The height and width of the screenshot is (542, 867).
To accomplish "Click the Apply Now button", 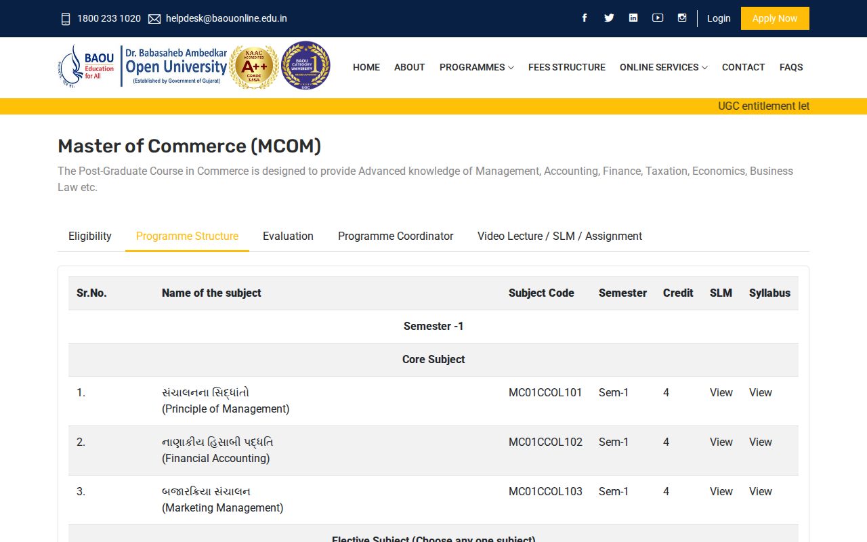I will 775,18.
